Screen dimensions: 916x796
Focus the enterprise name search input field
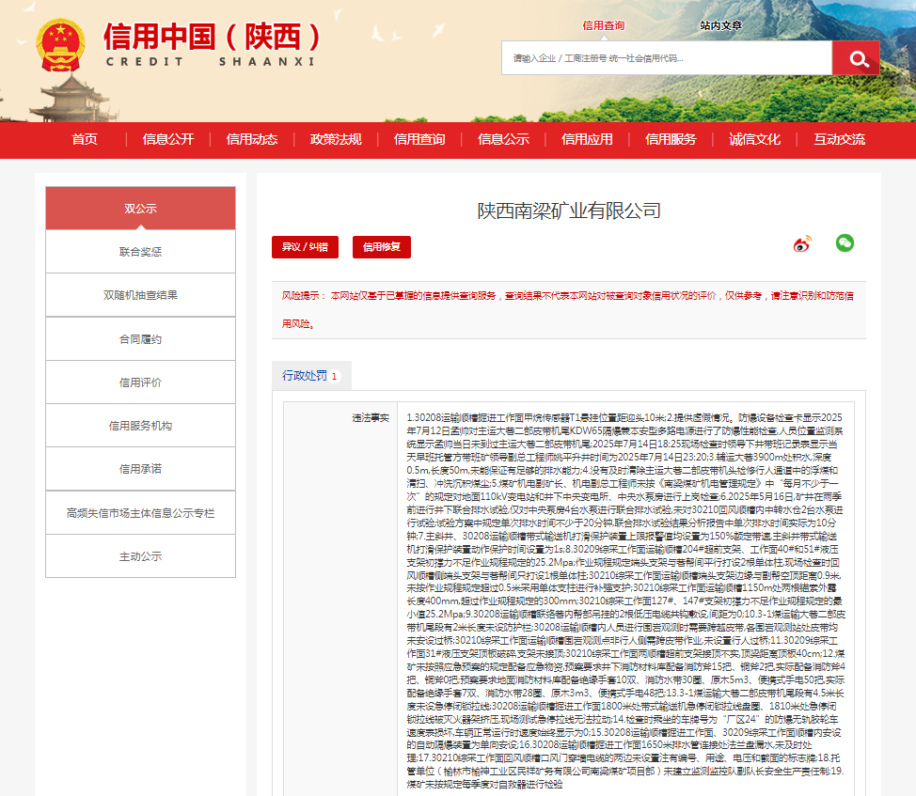coord(667,58)
